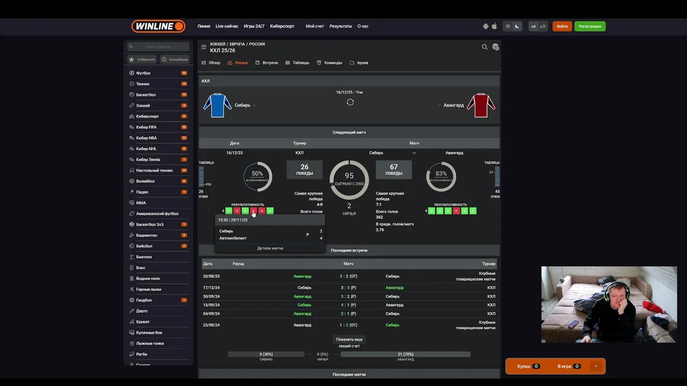Screen dimensions: 687x386
Task: Open the Обзор tab
Action: 211,63
